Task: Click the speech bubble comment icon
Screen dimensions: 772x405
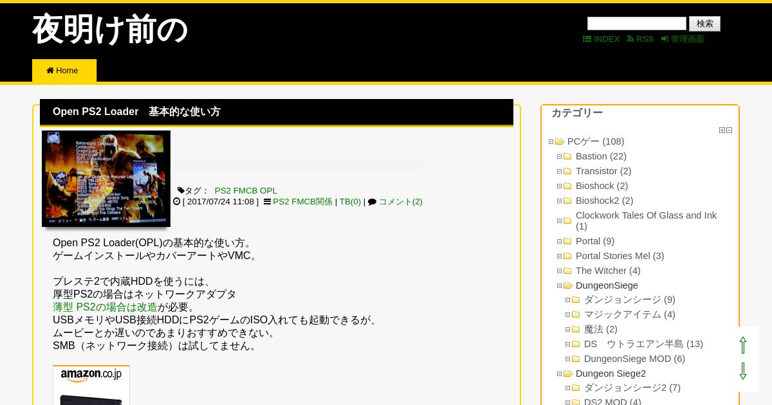Action: 372,202
